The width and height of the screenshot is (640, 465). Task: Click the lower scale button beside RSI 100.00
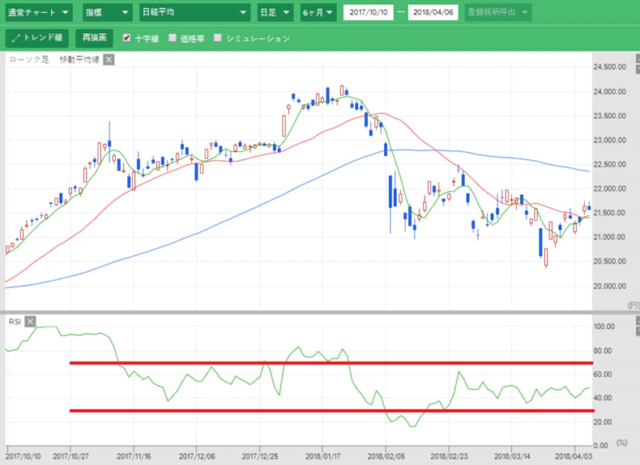click(x=637, y=331)
